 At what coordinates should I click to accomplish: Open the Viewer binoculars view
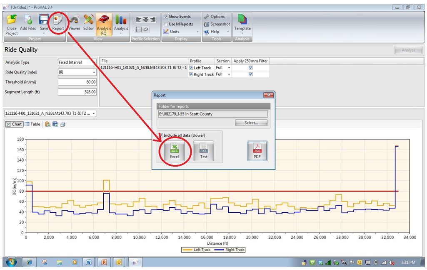click(74, 23)
